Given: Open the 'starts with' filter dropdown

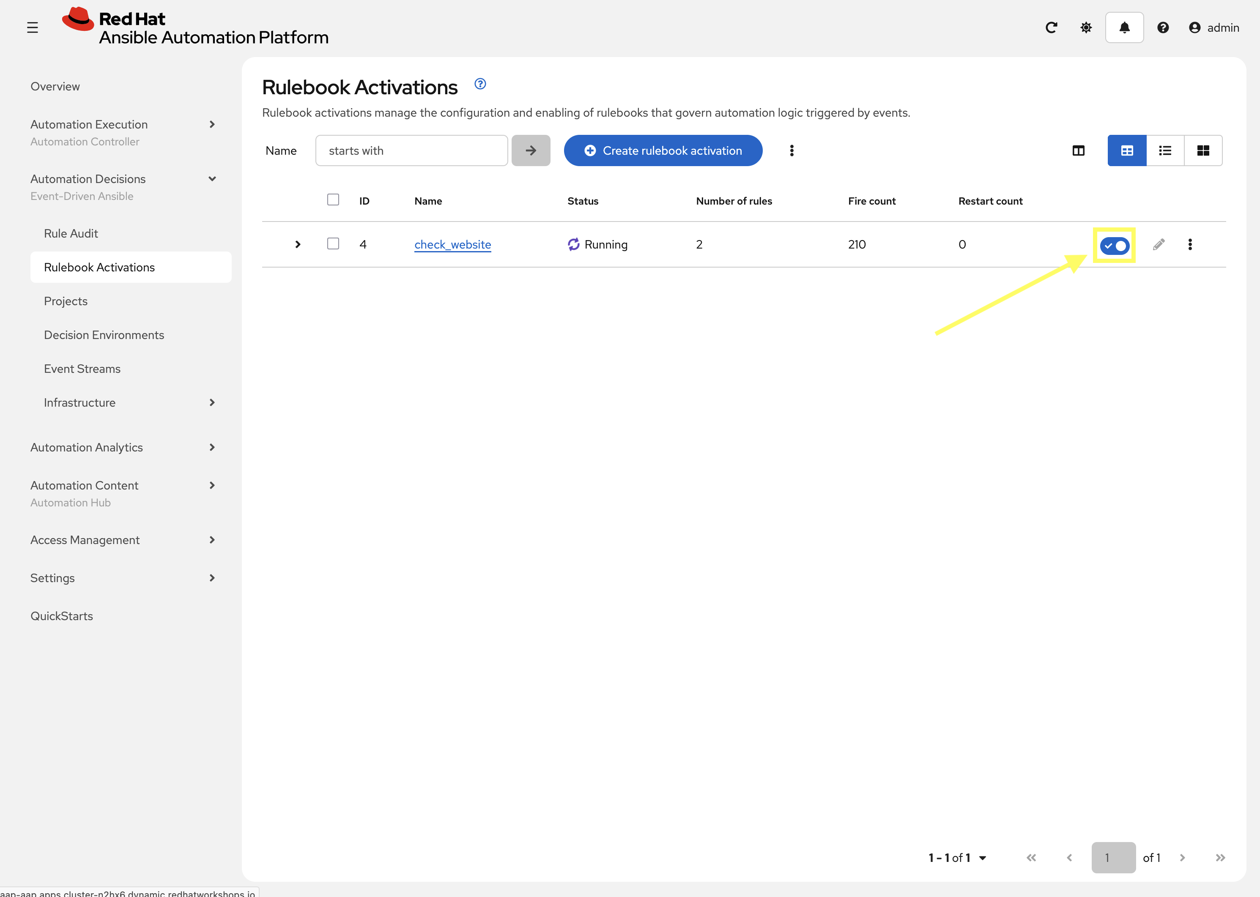Looking at the screenshot, I should click(x=411, y=150).
